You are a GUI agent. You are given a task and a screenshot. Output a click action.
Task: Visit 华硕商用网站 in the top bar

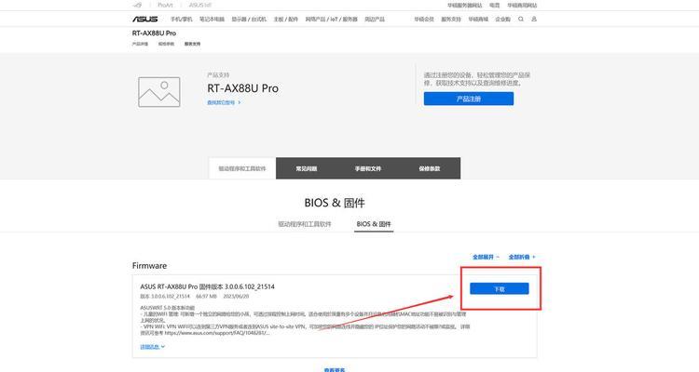click(x=522, y=6)
